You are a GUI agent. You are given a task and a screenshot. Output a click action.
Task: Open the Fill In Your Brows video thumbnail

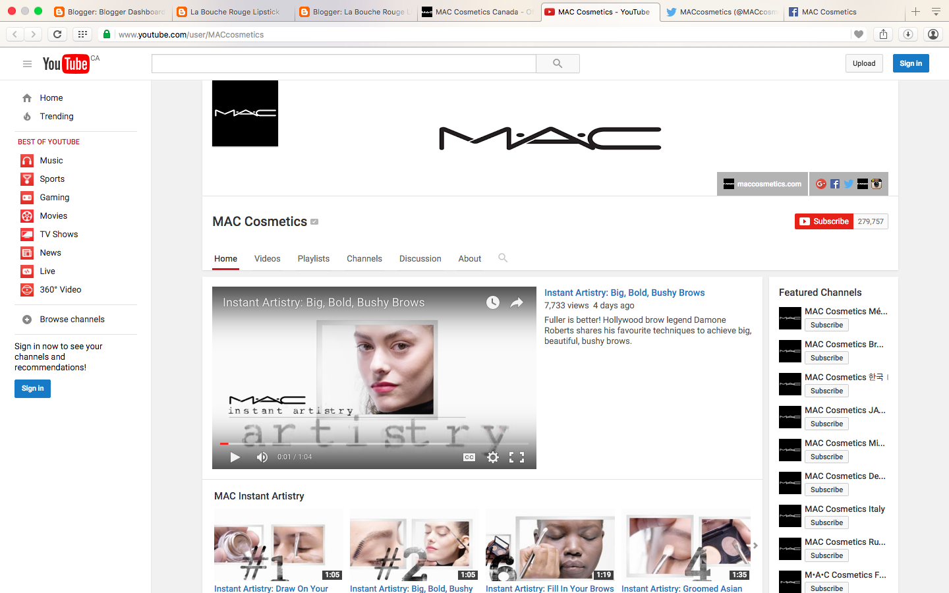coord(550,546)
